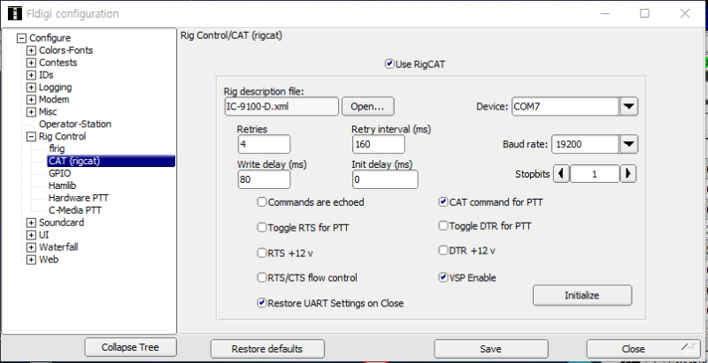
Task: Click the Retry interval input field
Action: pyautogui.click(x=378, y=144)
